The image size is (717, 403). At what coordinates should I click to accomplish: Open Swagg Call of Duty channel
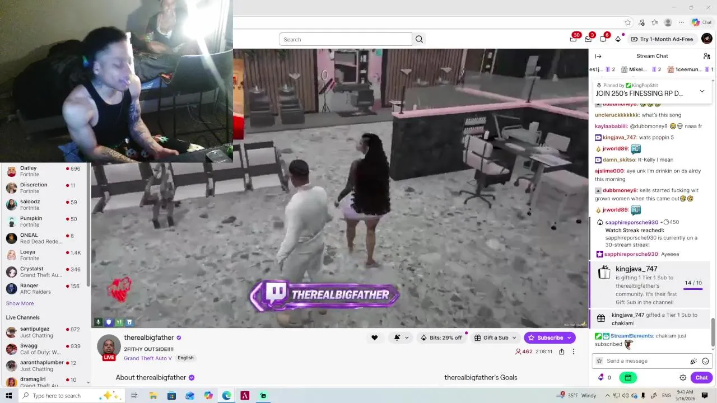pos(45,349)
